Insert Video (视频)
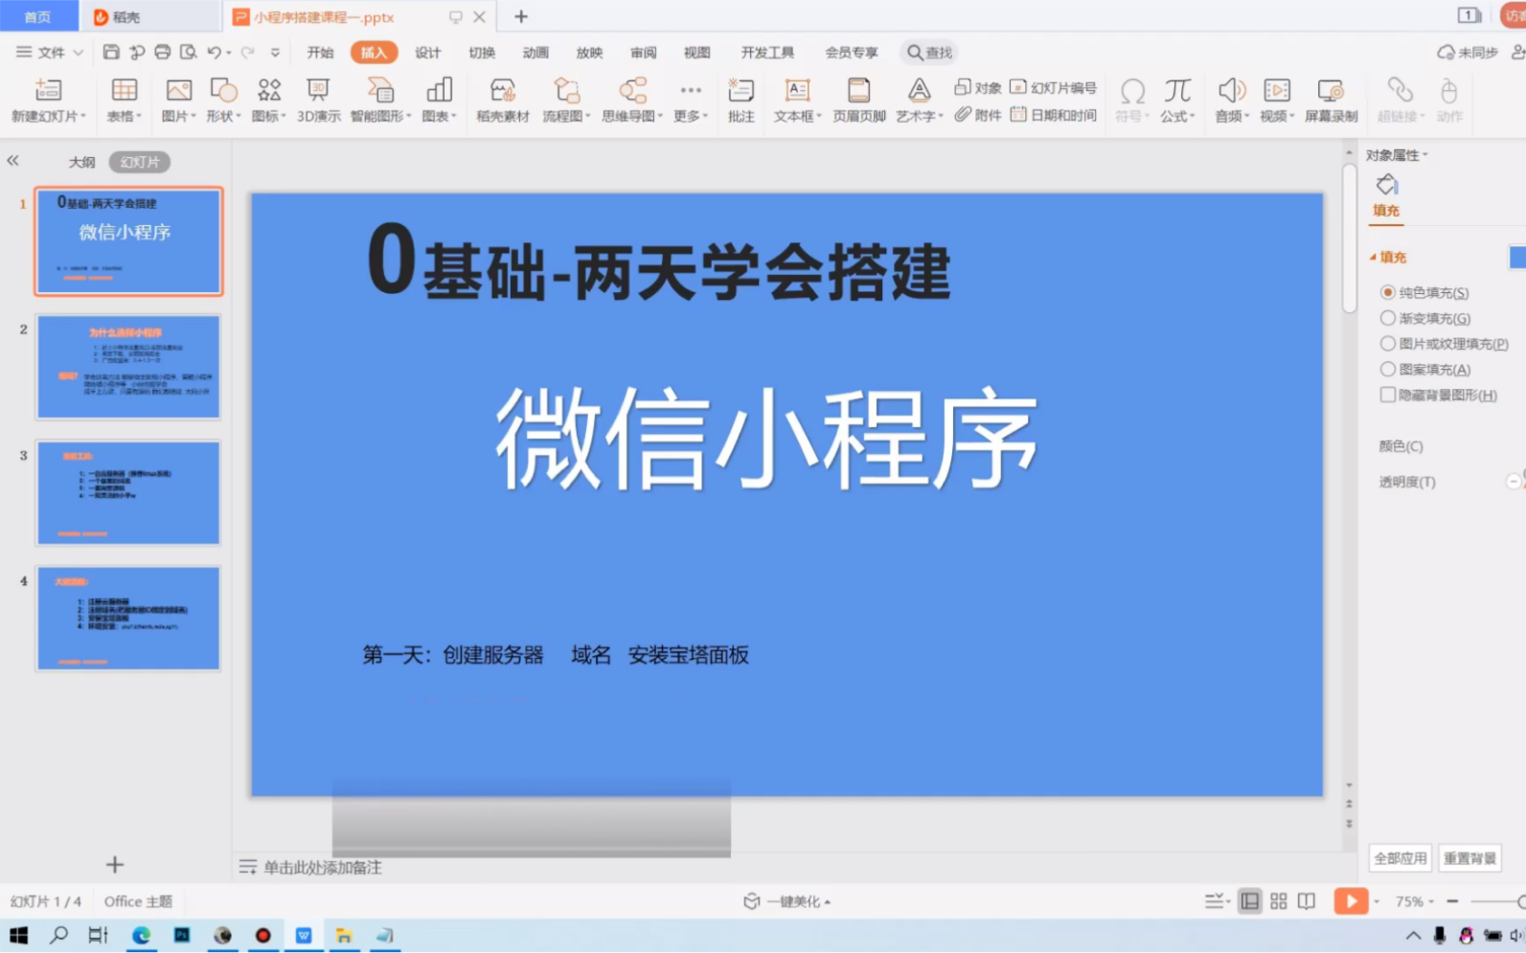The width and height of the screenshot is (1526, 953). tap(1277, 100)
